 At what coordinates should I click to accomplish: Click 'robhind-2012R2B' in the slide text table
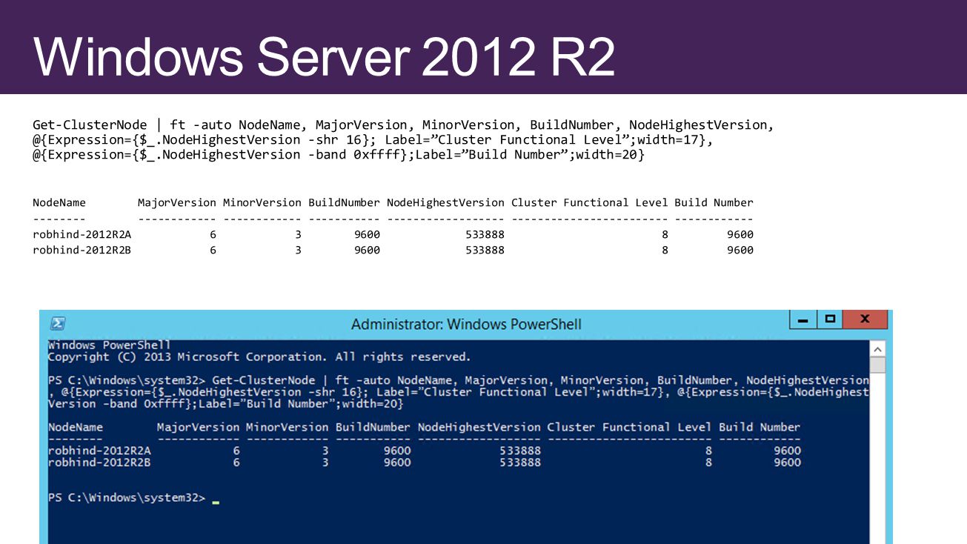82,251
